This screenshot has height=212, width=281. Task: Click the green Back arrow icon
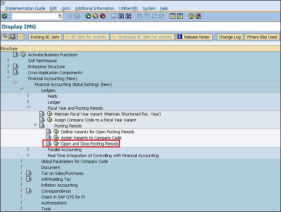tap(89, 16)
